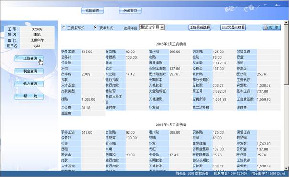This screenshot has width=289, height=177.
Task: Open 收入查询 in the sidebar
Action: pos(29,83)
